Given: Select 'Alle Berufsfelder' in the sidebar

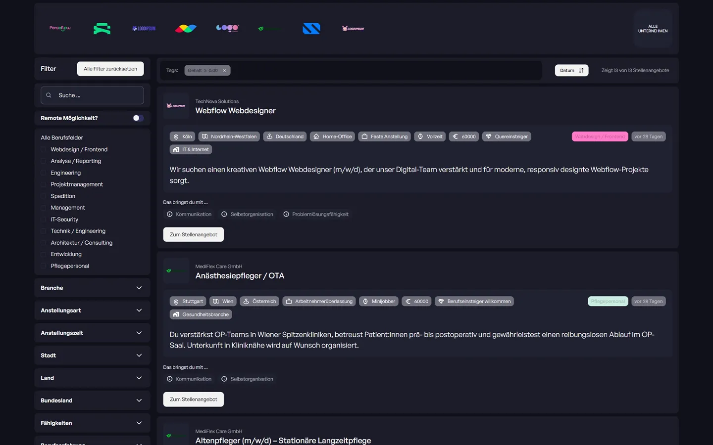Looking at the screenshot, I should pos(62,137).
